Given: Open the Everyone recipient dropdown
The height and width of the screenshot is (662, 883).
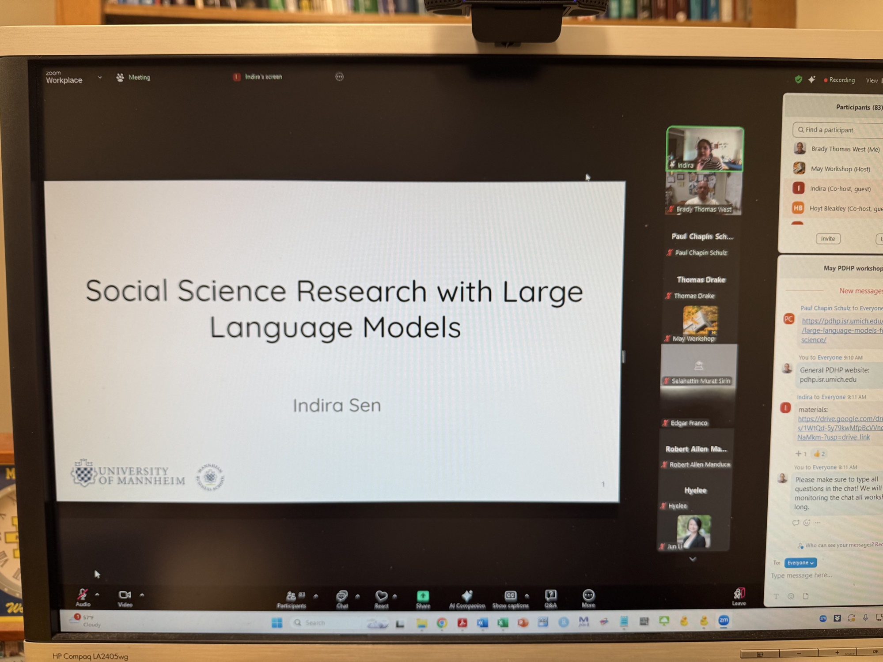Looking at the screenshot, I should coord(800,563).
